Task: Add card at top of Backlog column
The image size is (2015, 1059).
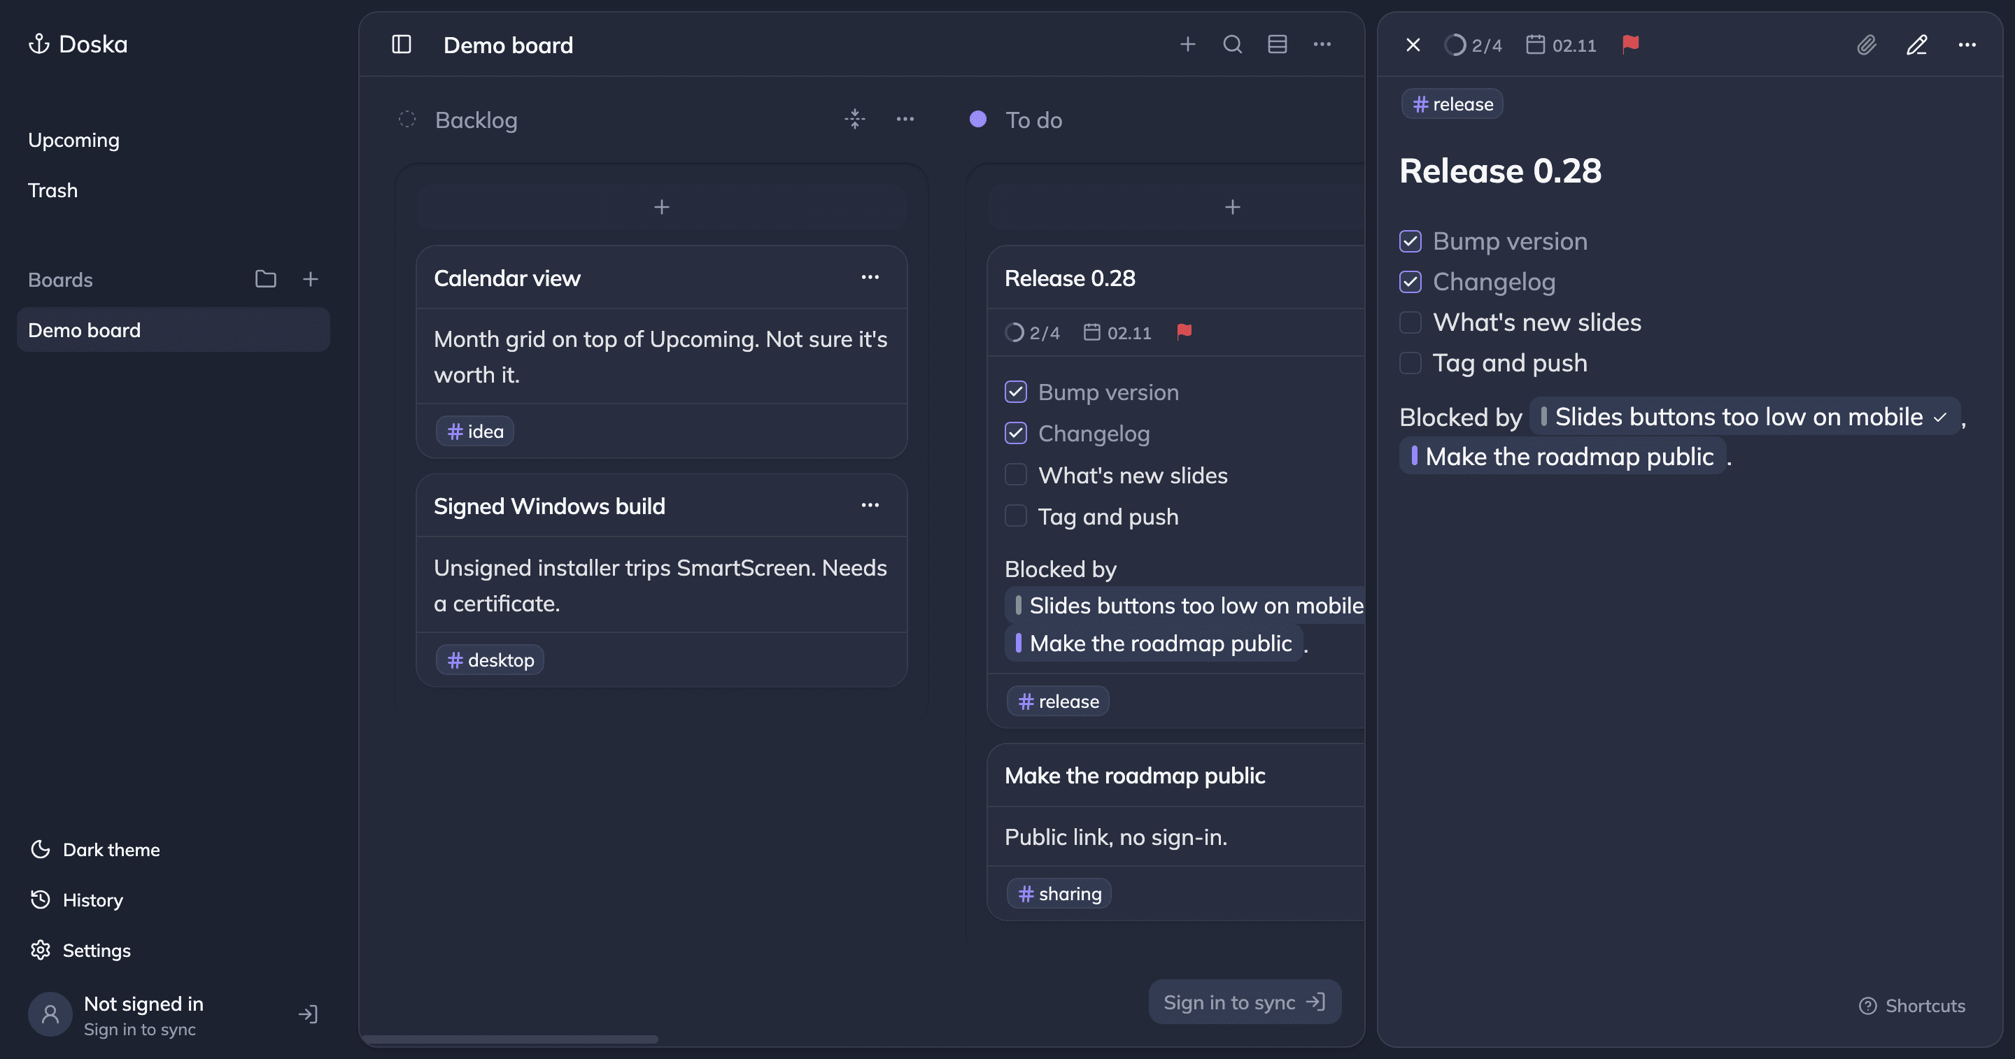Action: [662, 207]
